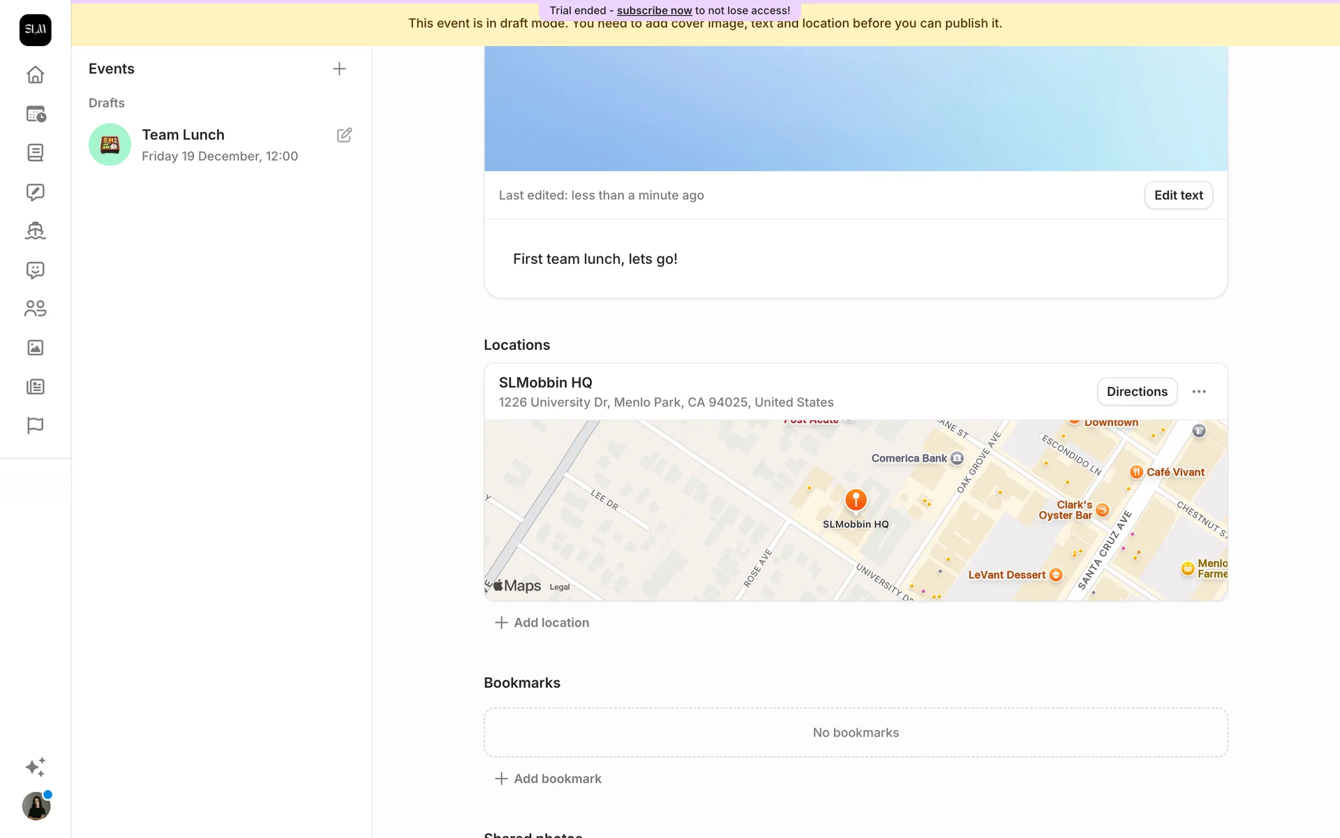Open the image gallery sidebar icon
The height and width of the screenshot is (838, 1340).
click(x=35, y=348)
